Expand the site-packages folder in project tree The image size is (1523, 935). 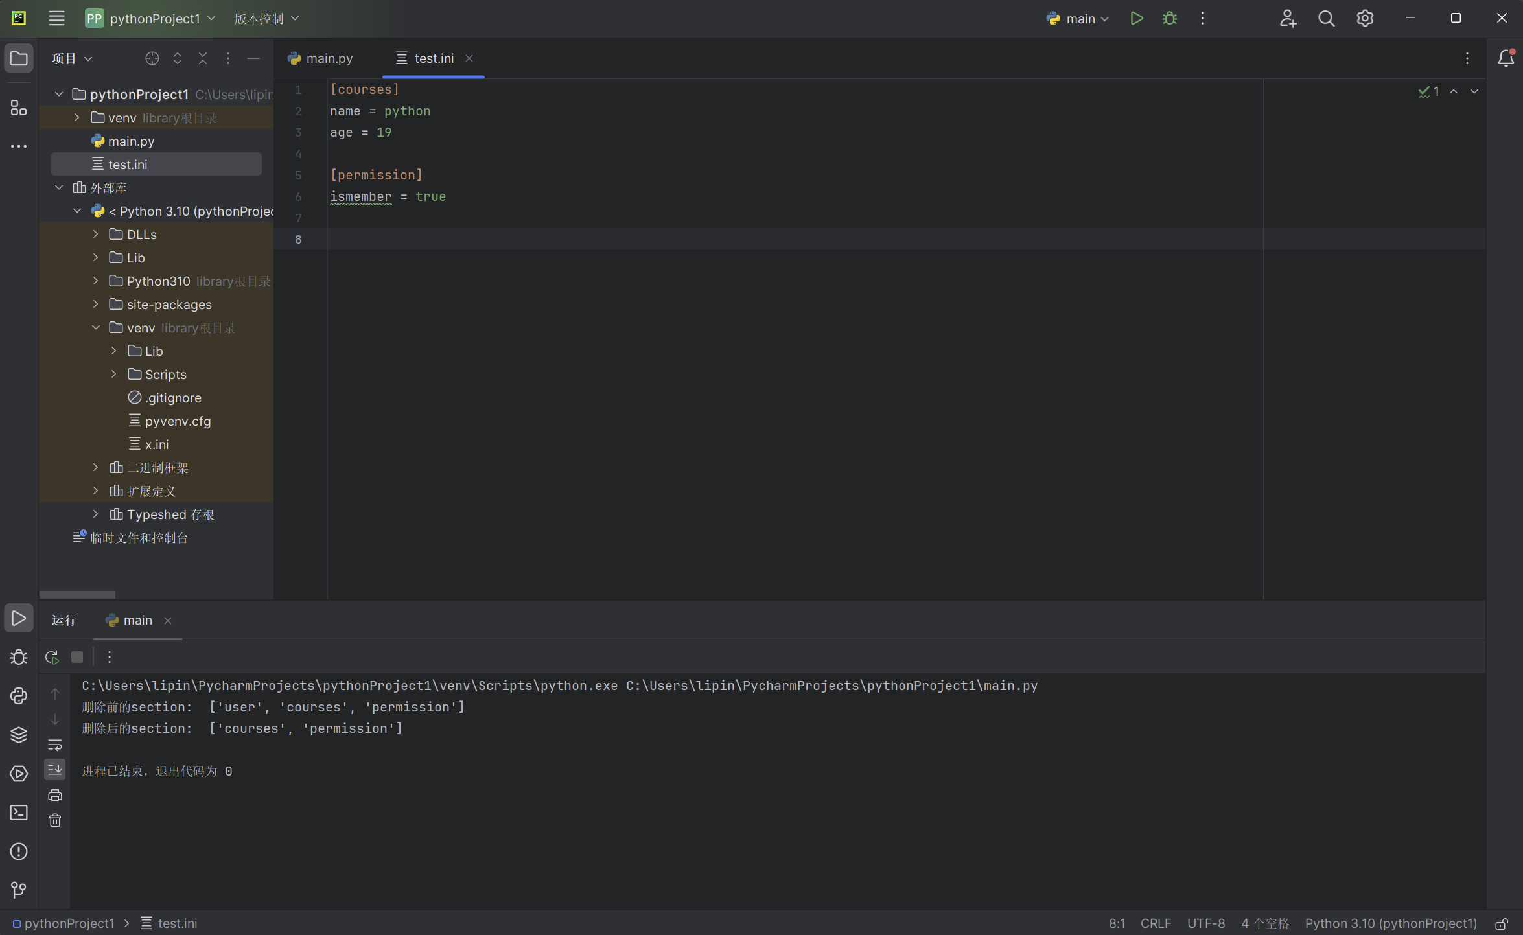tap(97, 305)
